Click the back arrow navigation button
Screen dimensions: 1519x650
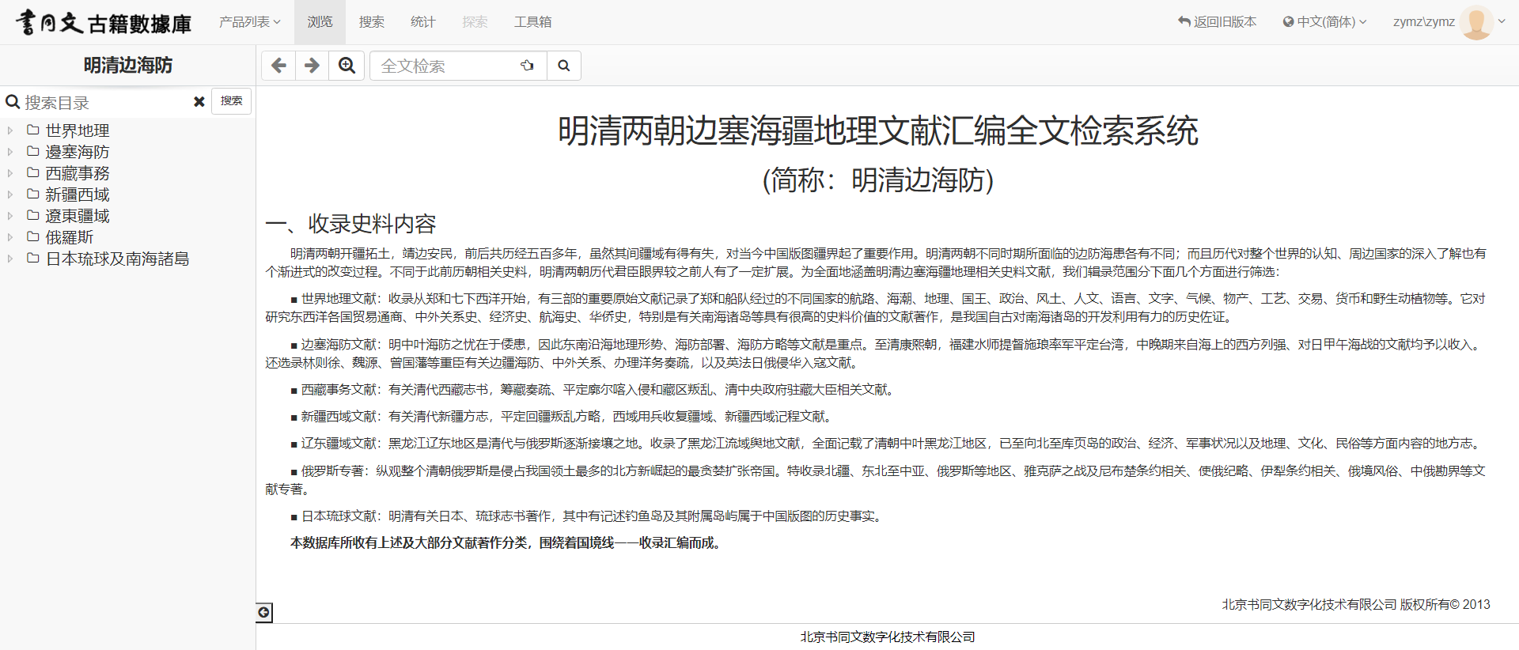(278, 66)
